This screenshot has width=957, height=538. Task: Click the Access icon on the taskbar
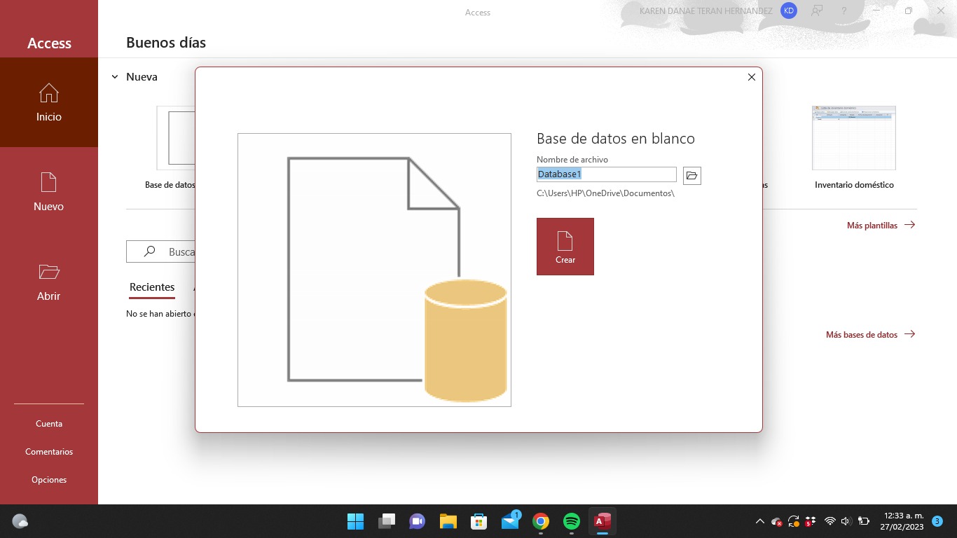coord(603,521)
